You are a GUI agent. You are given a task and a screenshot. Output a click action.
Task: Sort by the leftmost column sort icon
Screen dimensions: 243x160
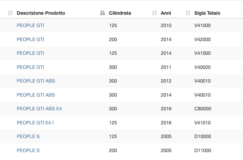(x=10, y=13)
